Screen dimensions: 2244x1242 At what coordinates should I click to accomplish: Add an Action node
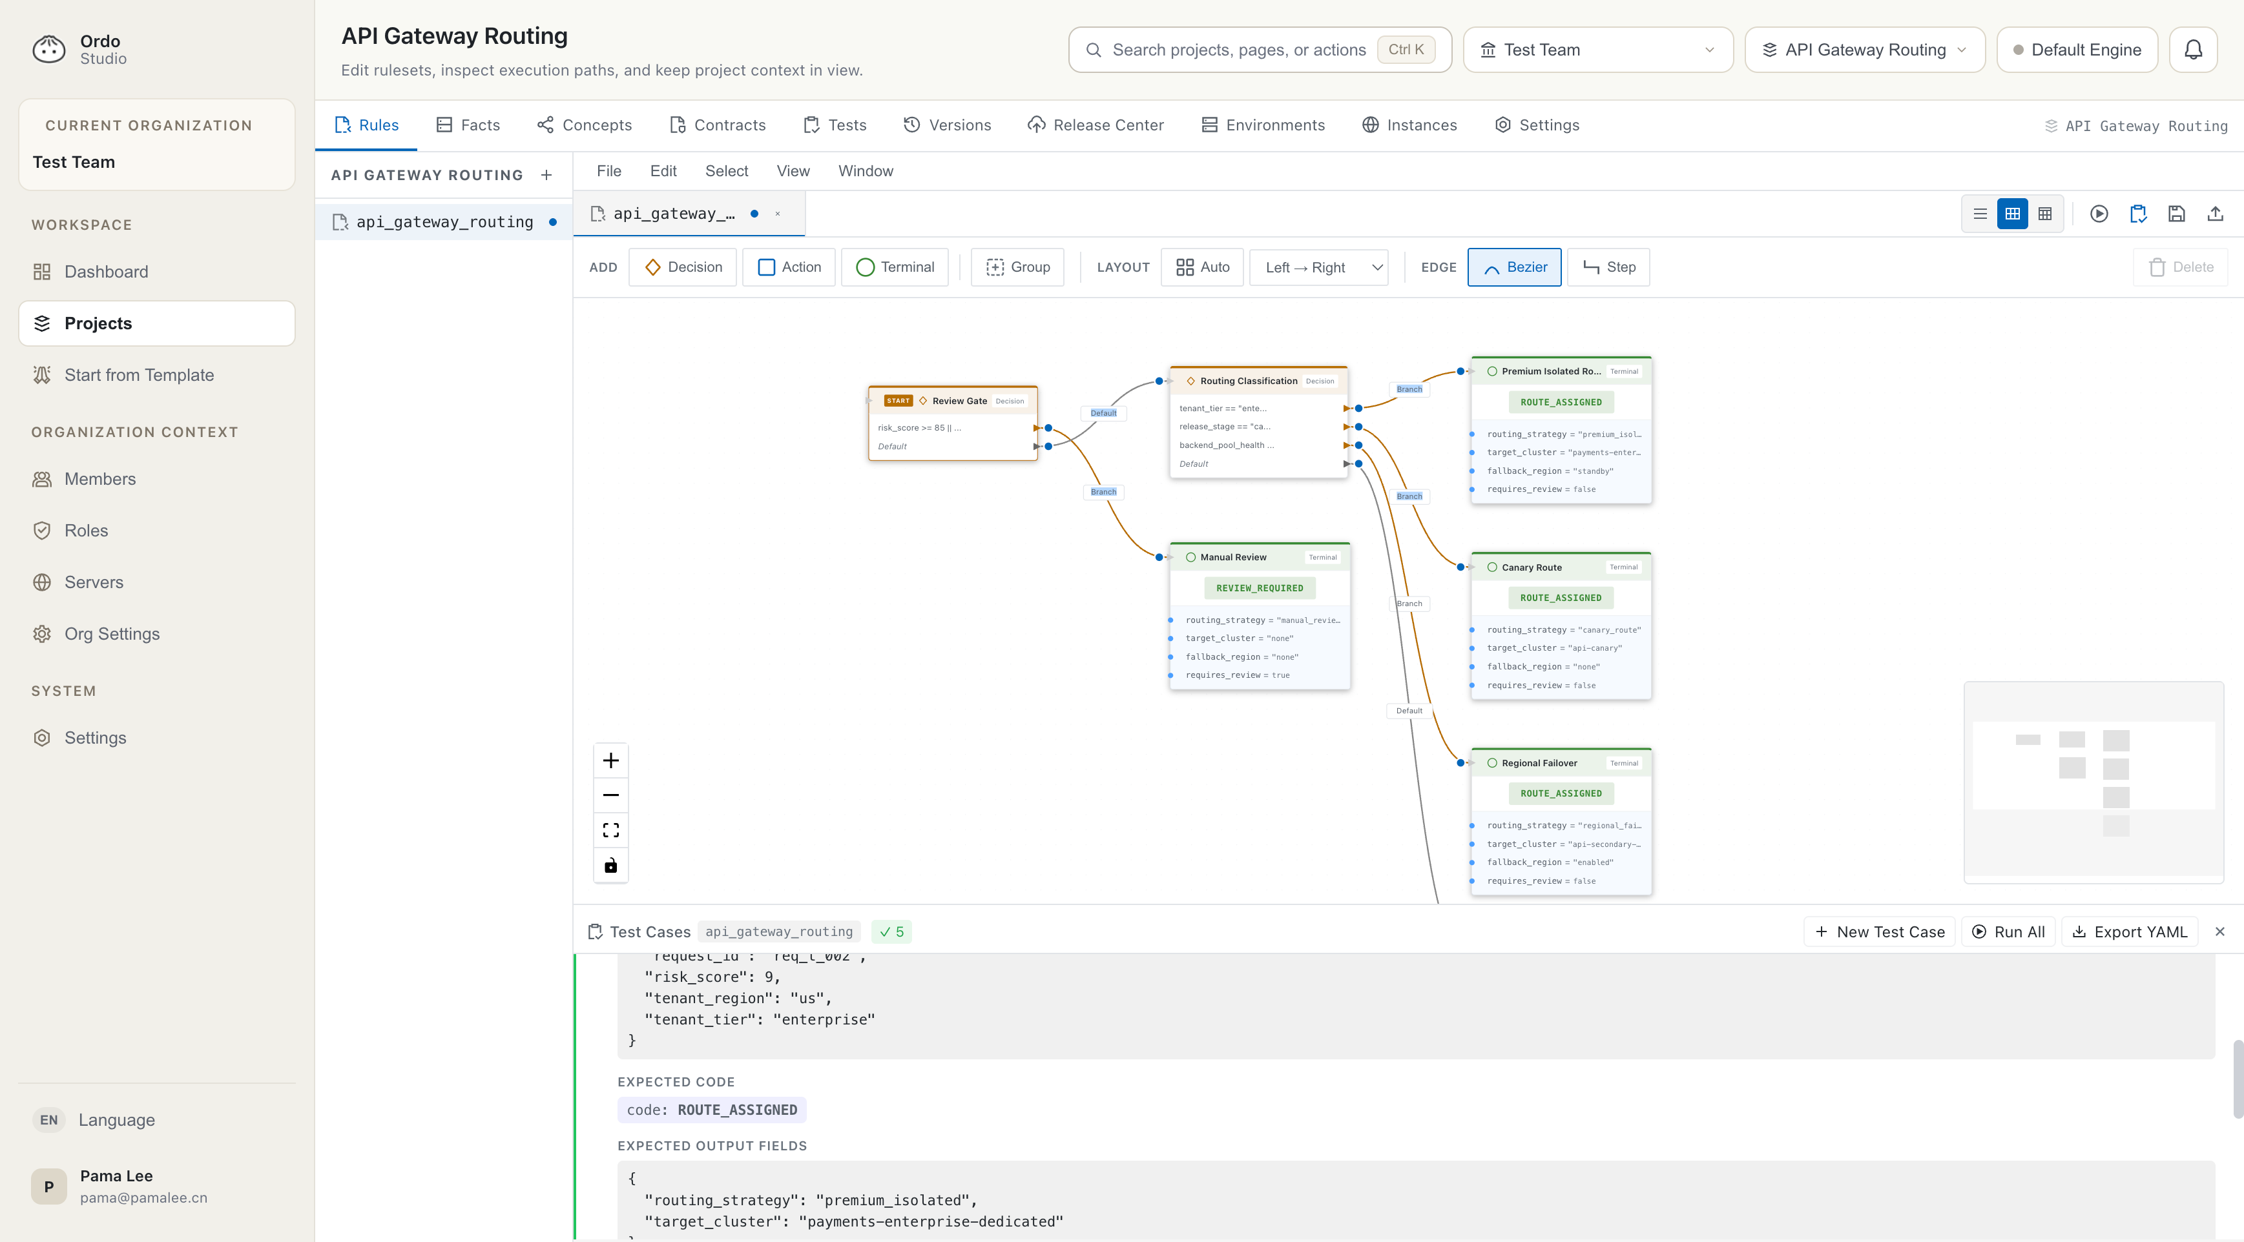[787, 267]
